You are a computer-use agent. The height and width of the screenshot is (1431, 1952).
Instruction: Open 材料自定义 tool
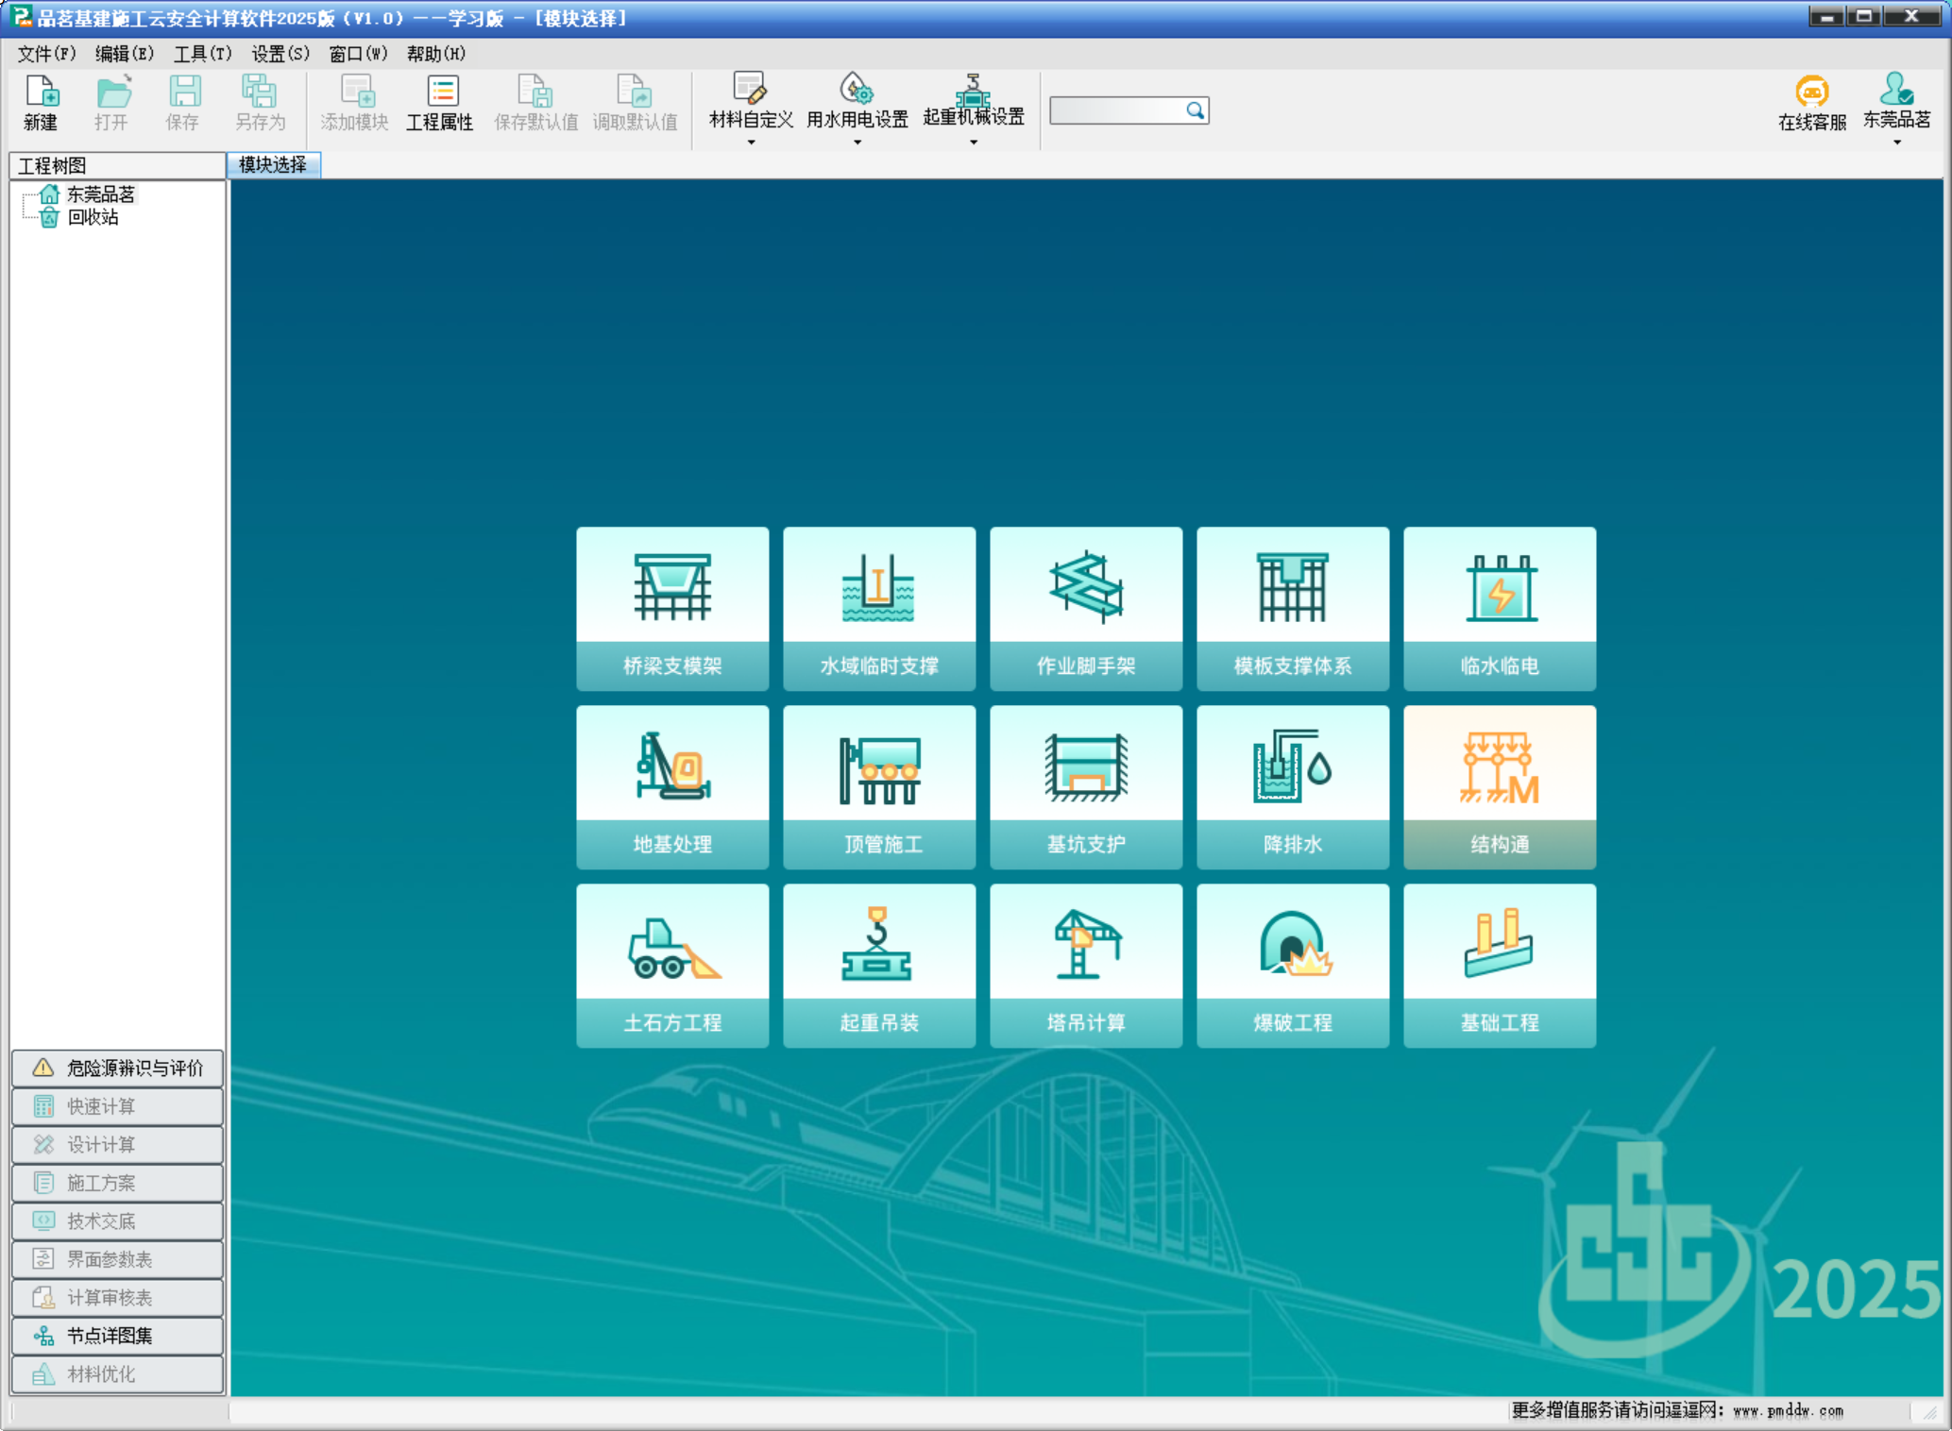751,100
